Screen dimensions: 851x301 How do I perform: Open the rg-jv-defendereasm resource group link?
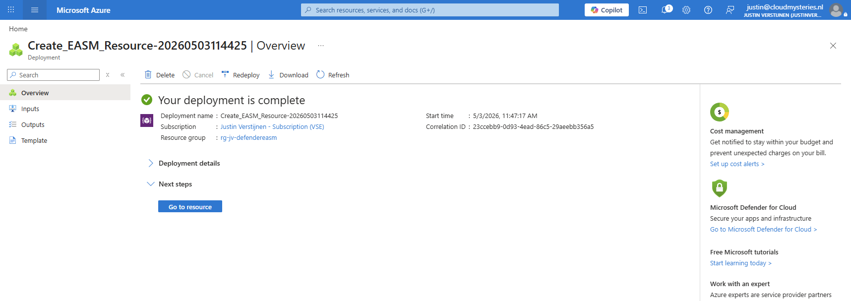[248, 138]
